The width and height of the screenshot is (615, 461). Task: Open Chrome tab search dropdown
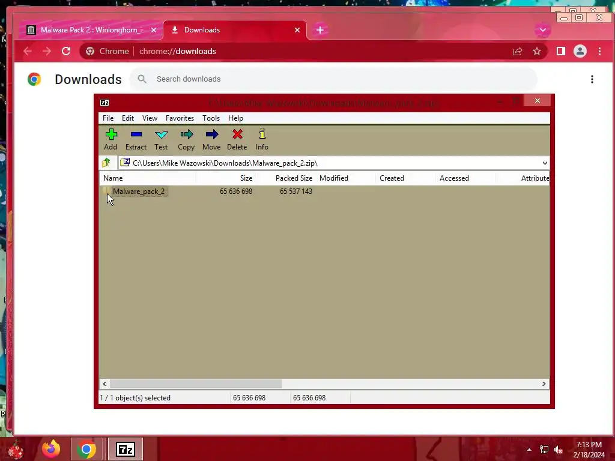[543, 30]
